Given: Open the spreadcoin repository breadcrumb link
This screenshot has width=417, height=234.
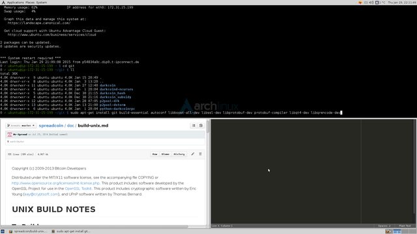Looking at the screenshot, I should pyautogui.click(x=51, y=125).
